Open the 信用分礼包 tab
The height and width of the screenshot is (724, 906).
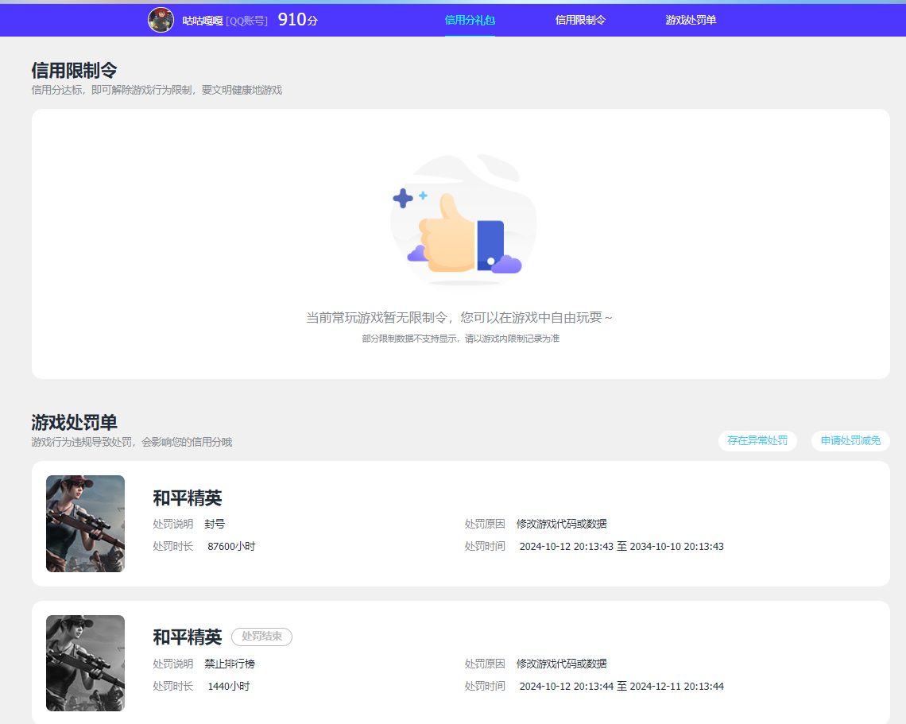pos(470,20)
